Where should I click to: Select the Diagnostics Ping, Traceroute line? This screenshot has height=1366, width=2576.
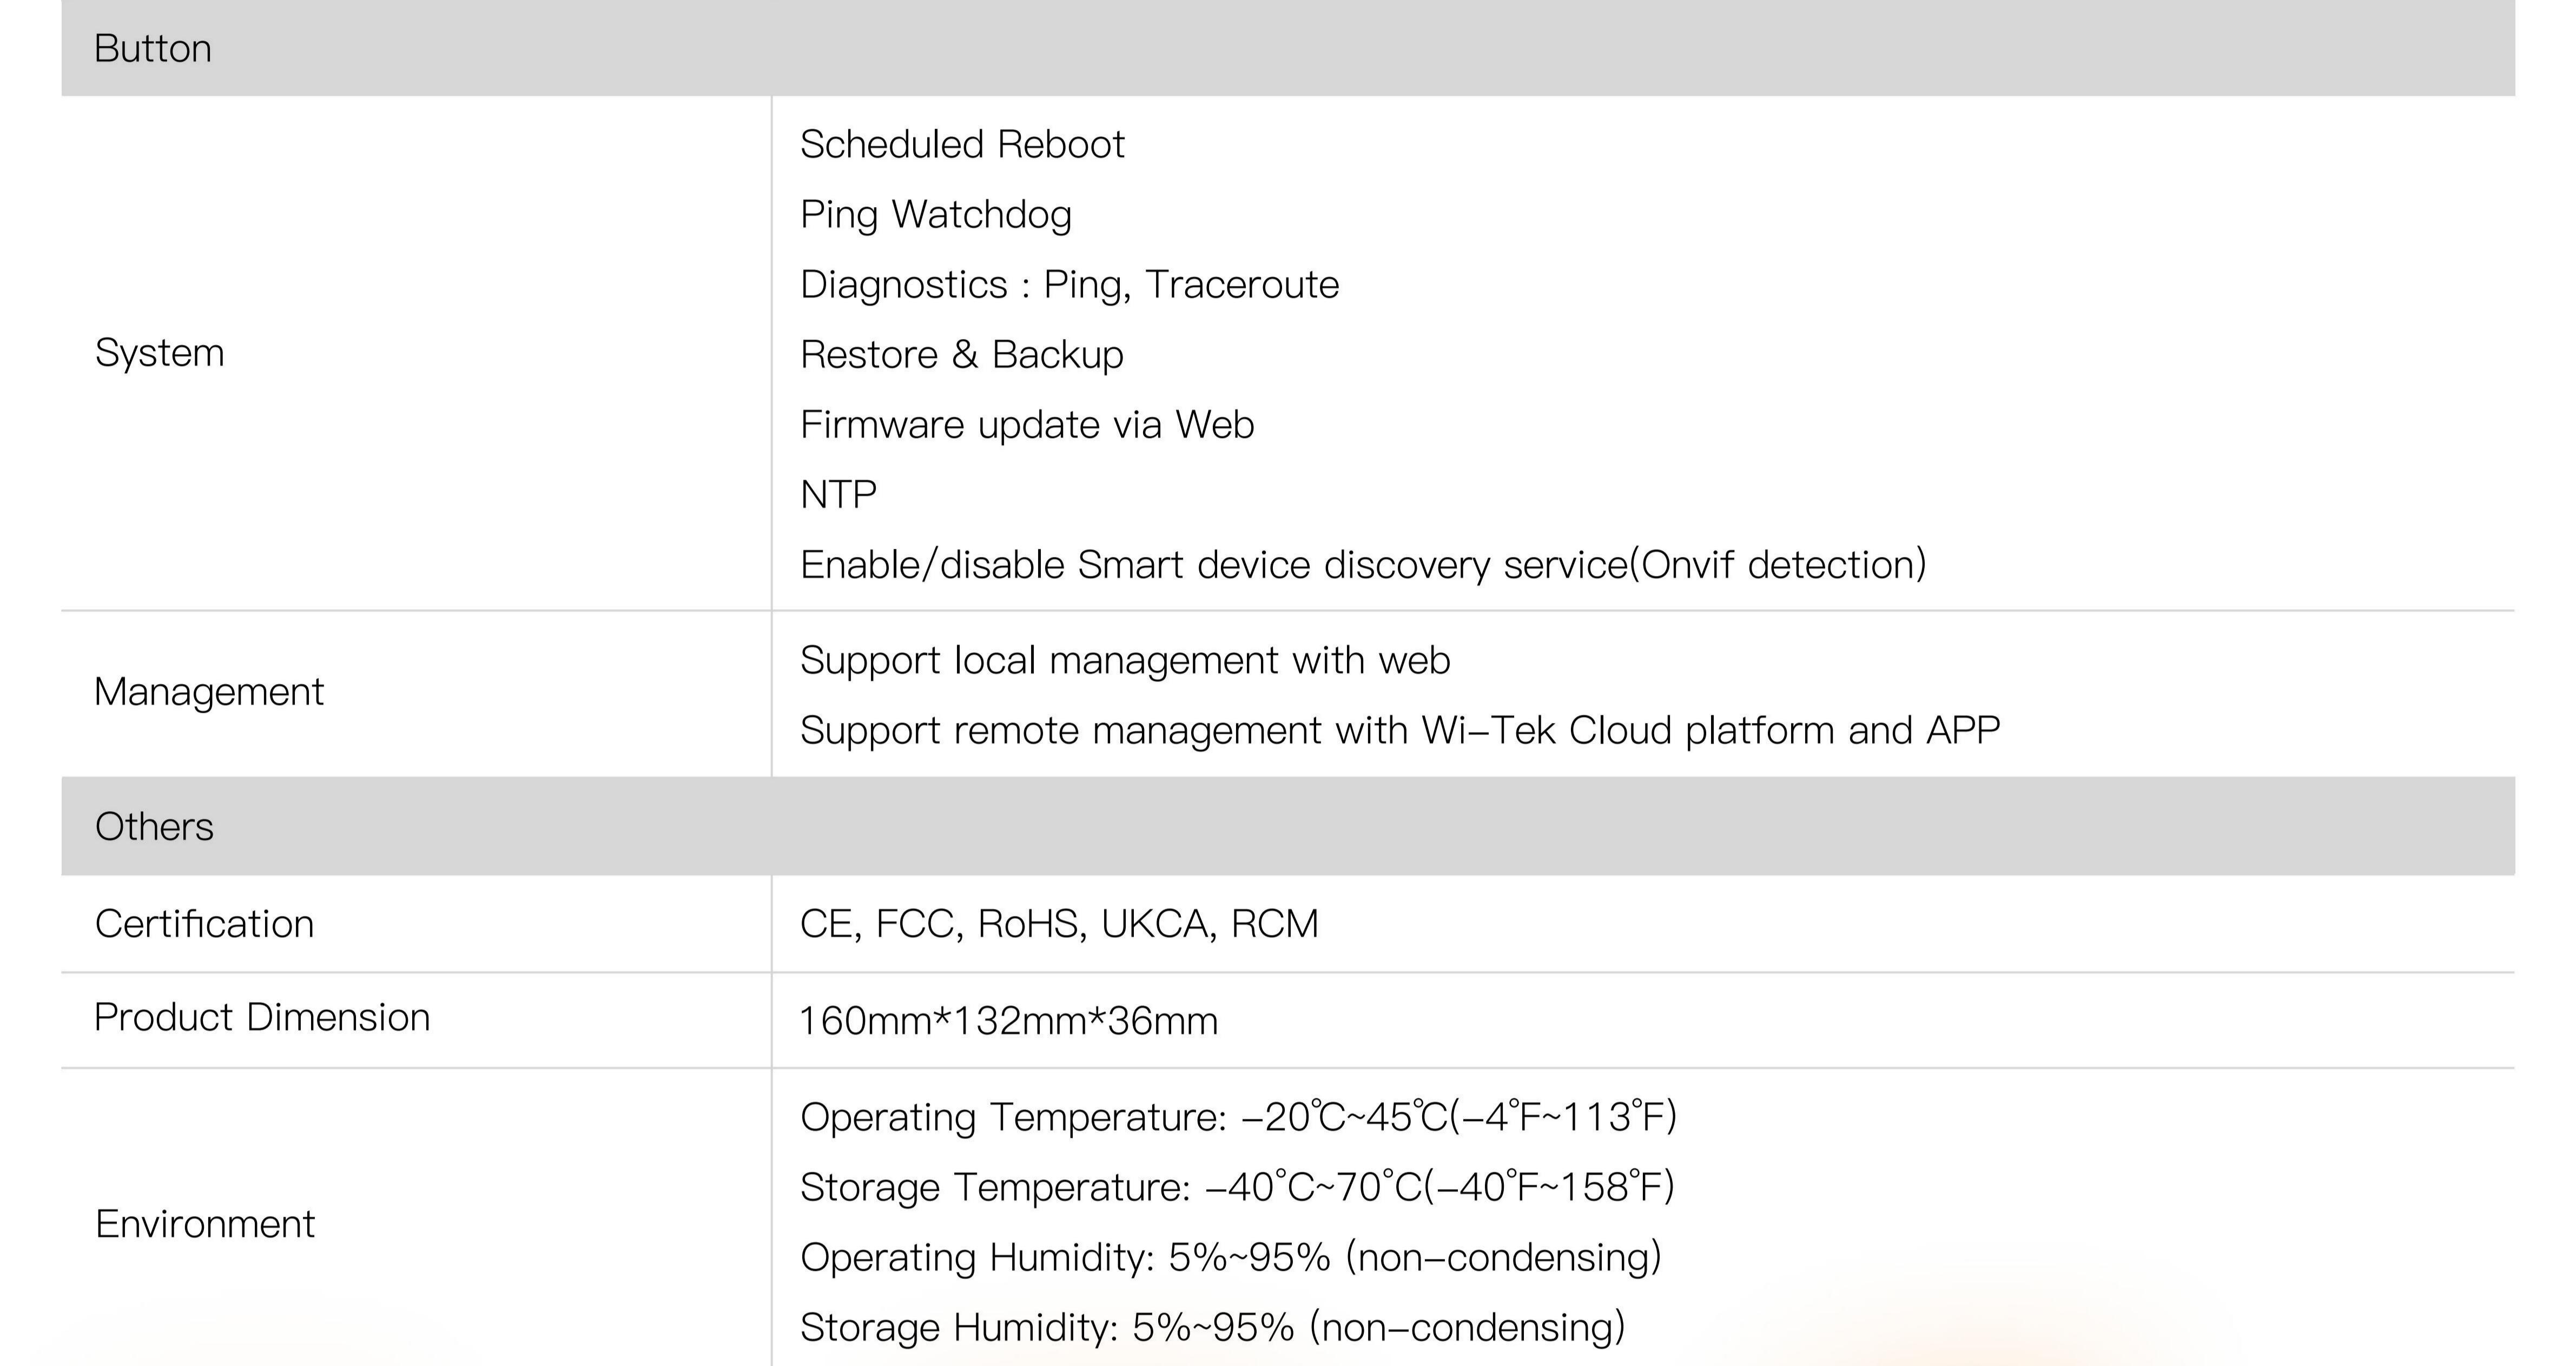(1069, 285)
